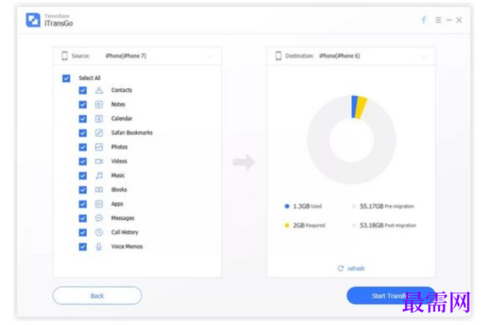Click the Videos camera icon
484x325 pixels.
(99, 162)
